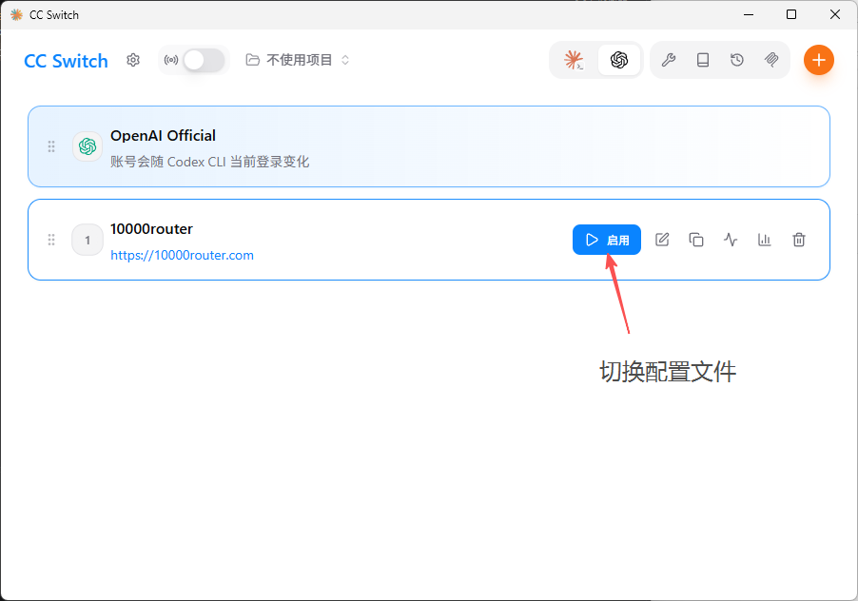Click the 启用 button for 10000router

point(607,240)
